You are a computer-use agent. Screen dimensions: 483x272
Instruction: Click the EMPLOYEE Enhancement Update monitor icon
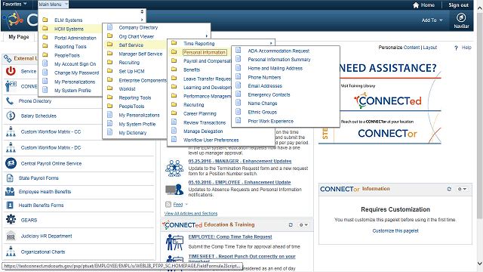(174, 190)
